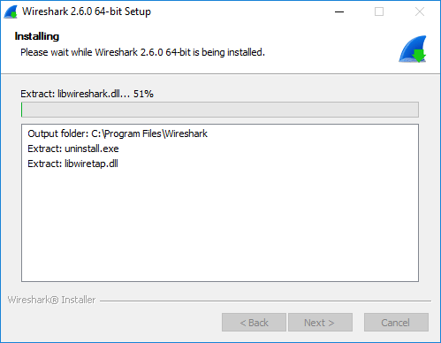This screenshot has width=441, height=343.
Task: Minimize the Wireshark Setup window
Action: pos(339,11)
